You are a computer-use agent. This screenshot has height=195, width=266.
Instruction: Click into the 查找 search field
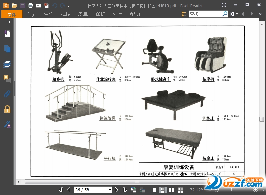coord(205,14)
